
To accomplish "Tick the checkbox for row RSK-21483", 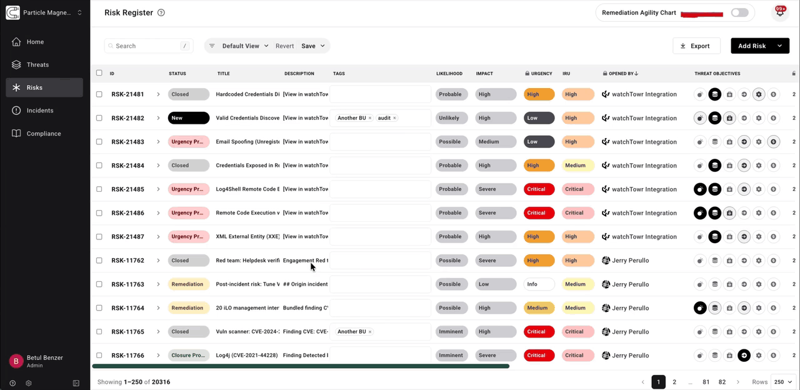I will point(99,142).
